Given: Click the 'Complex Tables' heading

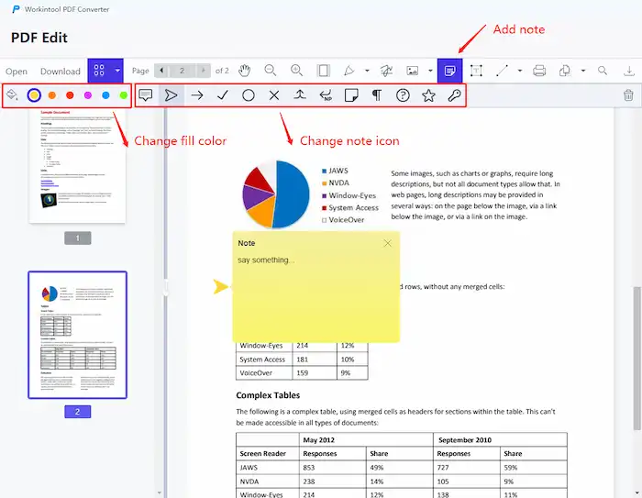Looking at the screenshot, I should (268, 395).
